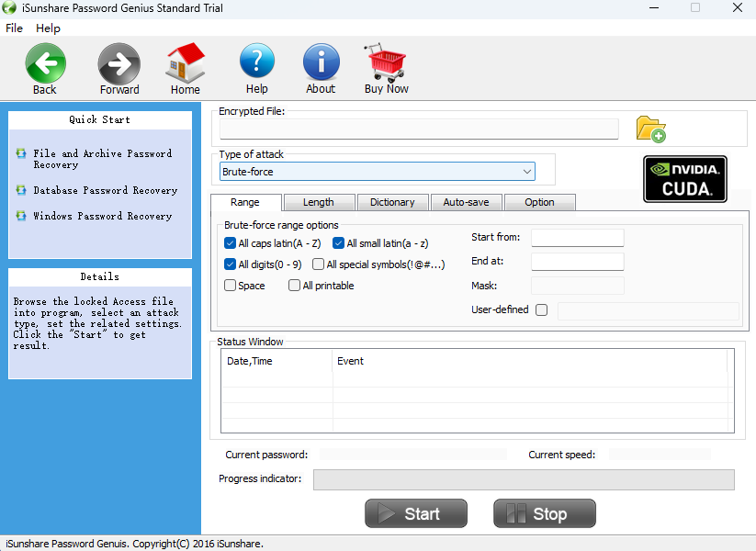Viewport: 756px width, 551px height.
Task: Show the About info icon
Action: pyautogui.click(x=322, y=62)
